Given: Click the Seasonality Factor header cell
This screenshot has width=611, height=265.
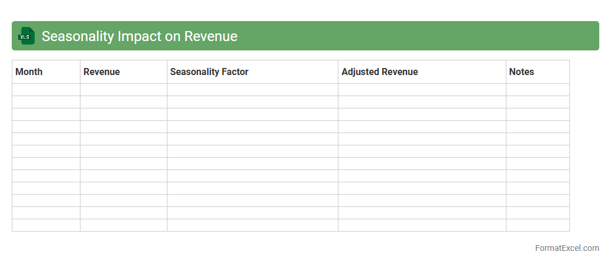Looking at the screenshot, I should pos(252,72).
